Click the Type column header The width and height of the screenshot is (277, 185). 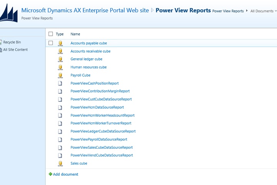pyautogui.click(x=60, y=34)
